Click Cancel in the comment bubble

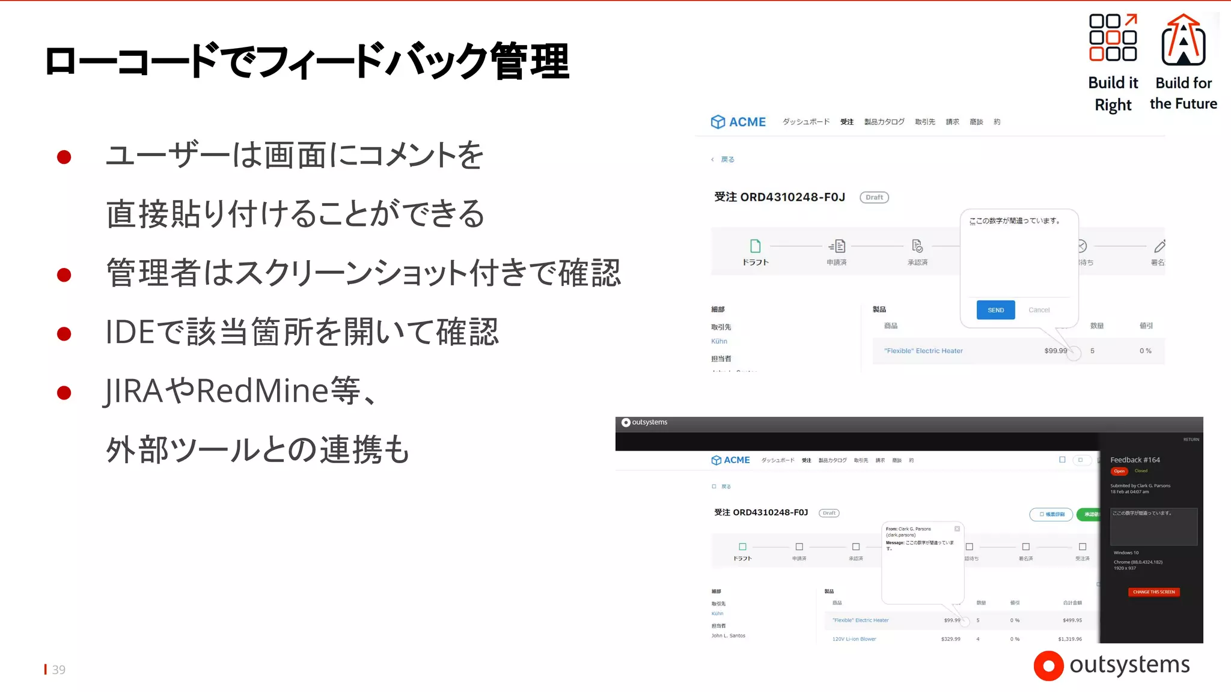(1039, 310)
